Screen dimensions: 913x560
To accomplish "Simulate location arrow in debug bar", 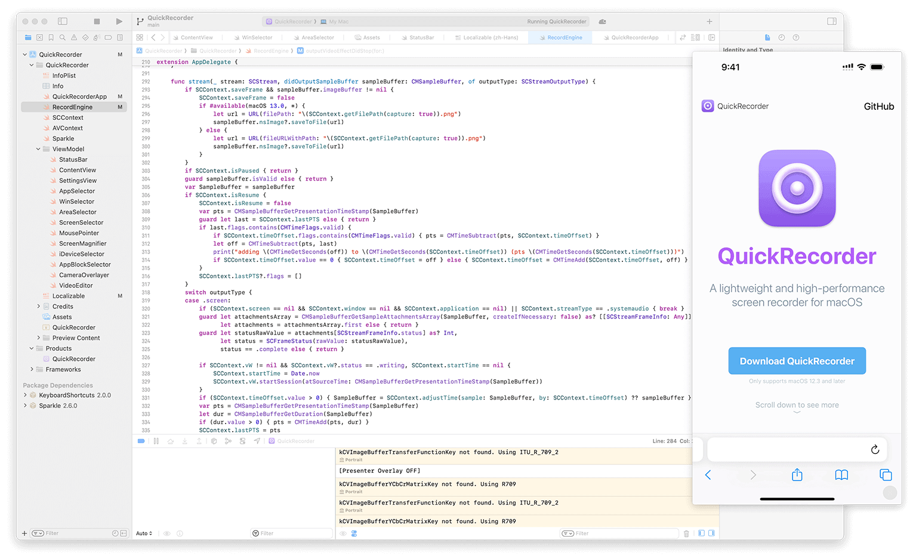I will coord(257,441).
